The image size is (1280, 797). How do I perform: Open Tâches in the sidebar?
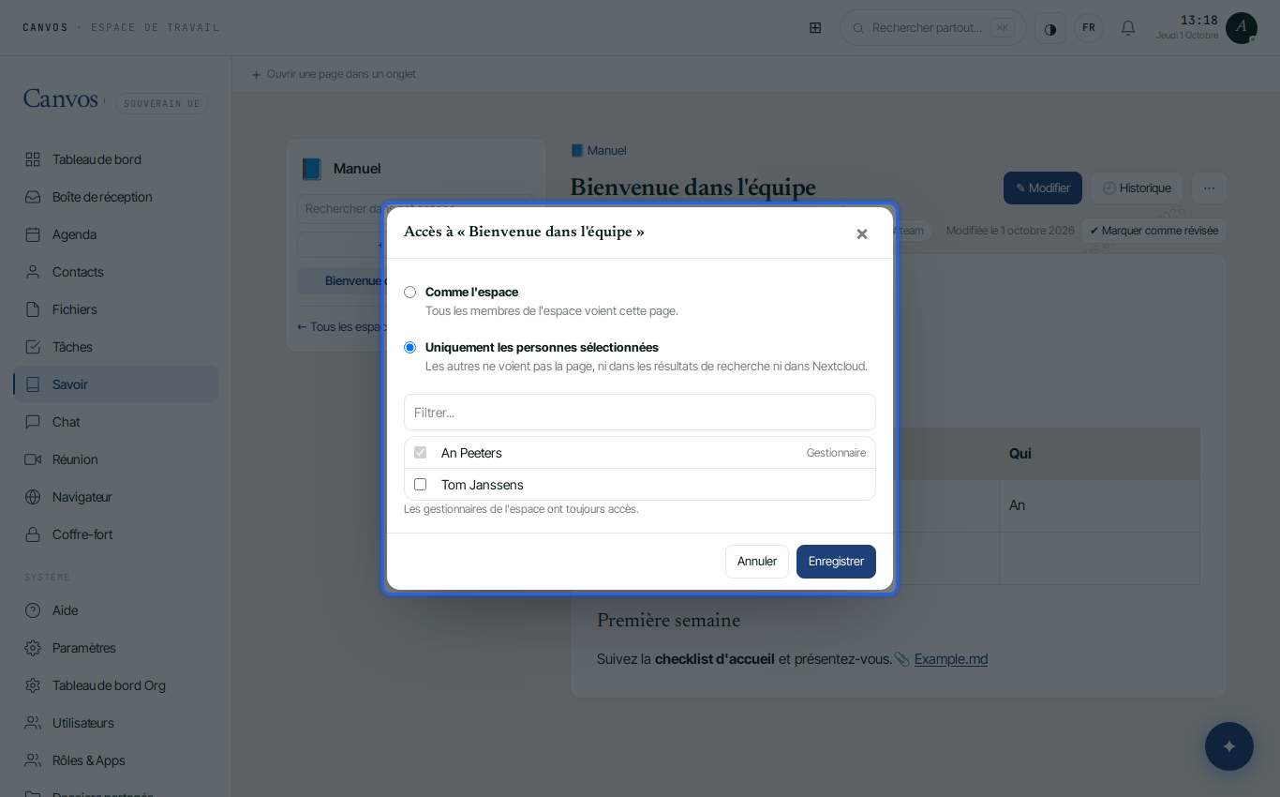pyautogui.click(x=115, y=347)
